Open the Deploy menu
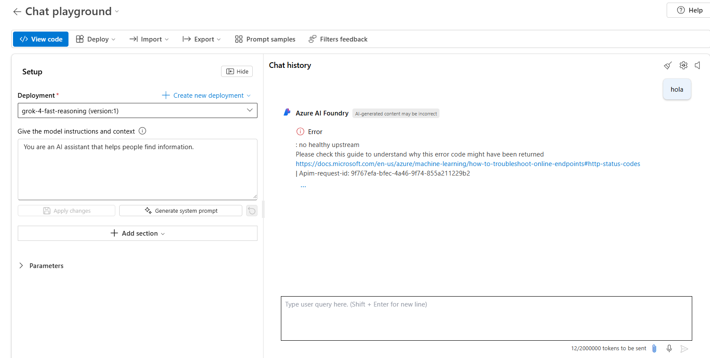Image resolution: width=710 pixels, height=358 pixels. pos(96,39)
